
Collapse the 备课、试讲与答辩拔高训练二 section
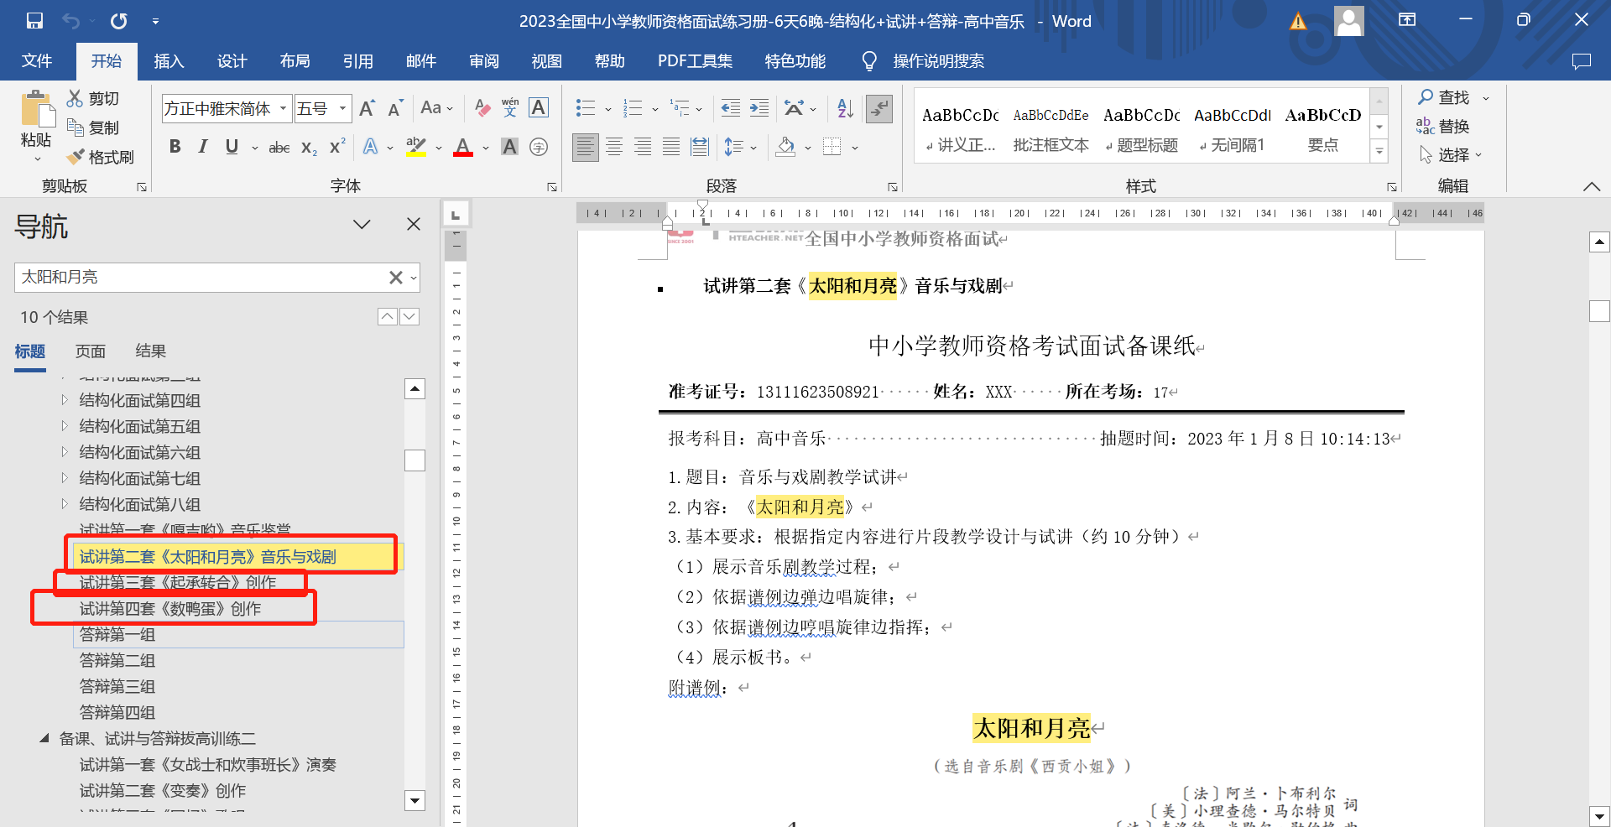click(44, 738)
